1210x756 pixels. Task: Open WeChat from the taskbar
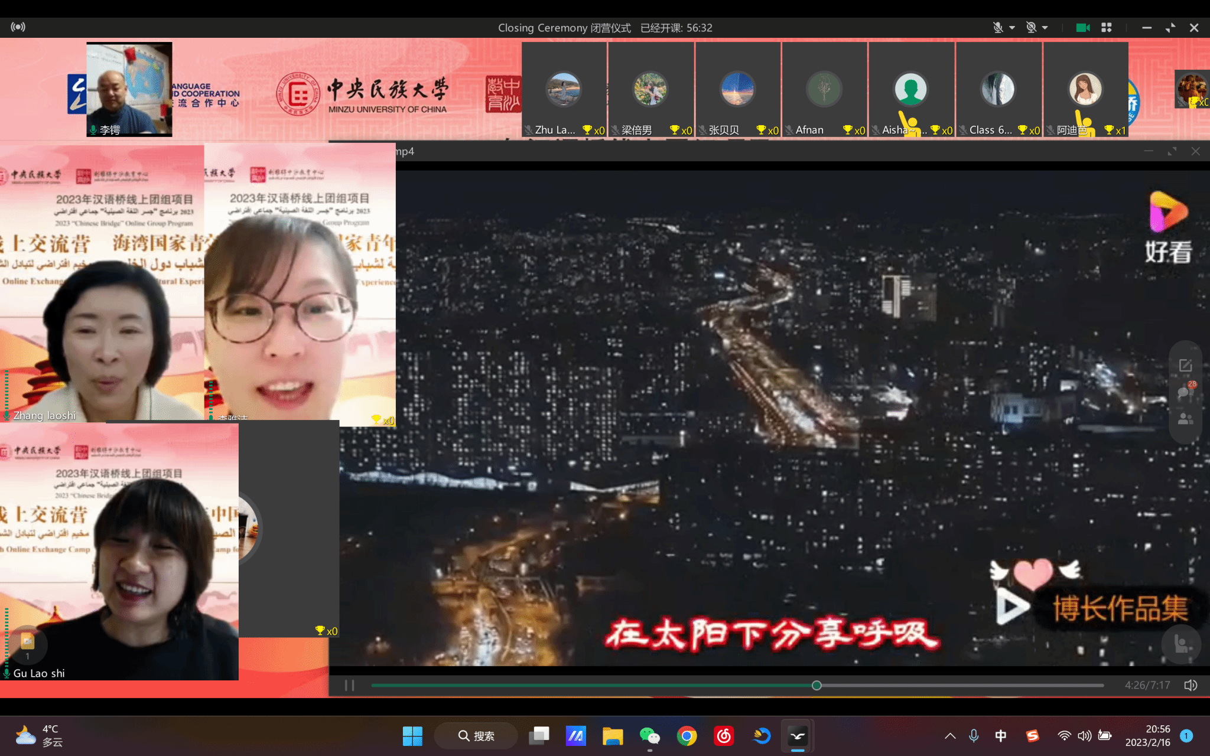click(x=649, y=736)
